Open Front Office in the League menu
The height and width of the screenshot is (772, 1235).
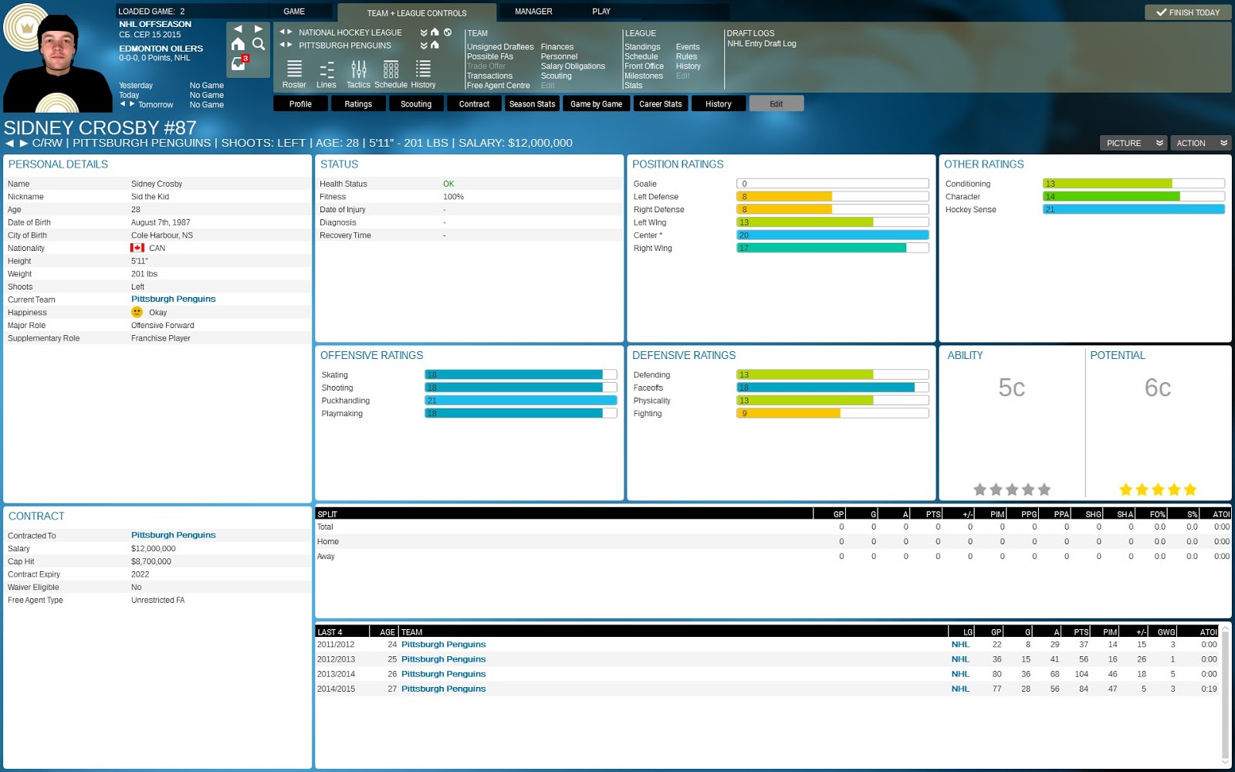[x=644, y=66]
